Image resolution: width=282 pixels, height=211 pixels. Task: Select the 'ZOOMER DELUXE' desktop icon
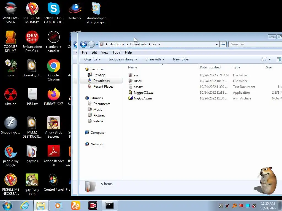coord(11,42)
